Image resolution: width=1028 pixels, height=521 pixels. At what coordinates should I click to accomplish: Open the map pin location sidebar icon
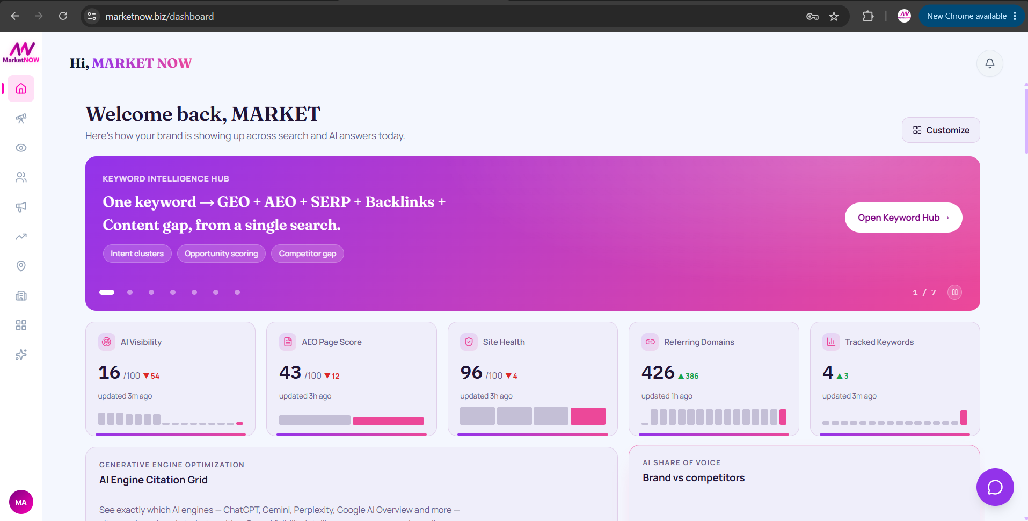coord(21,266)
